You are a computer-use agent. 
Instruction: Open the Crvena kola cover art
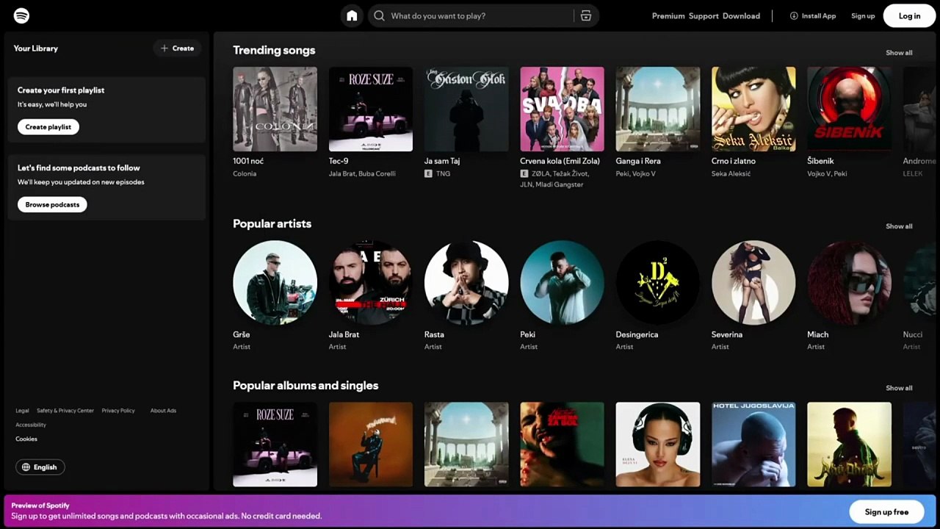[x=562, y=109]
